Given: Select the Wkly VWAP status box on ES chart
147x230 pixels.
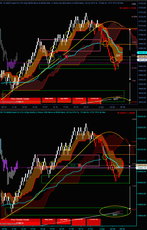Looking at the screenshot, I should coord(49,100).
